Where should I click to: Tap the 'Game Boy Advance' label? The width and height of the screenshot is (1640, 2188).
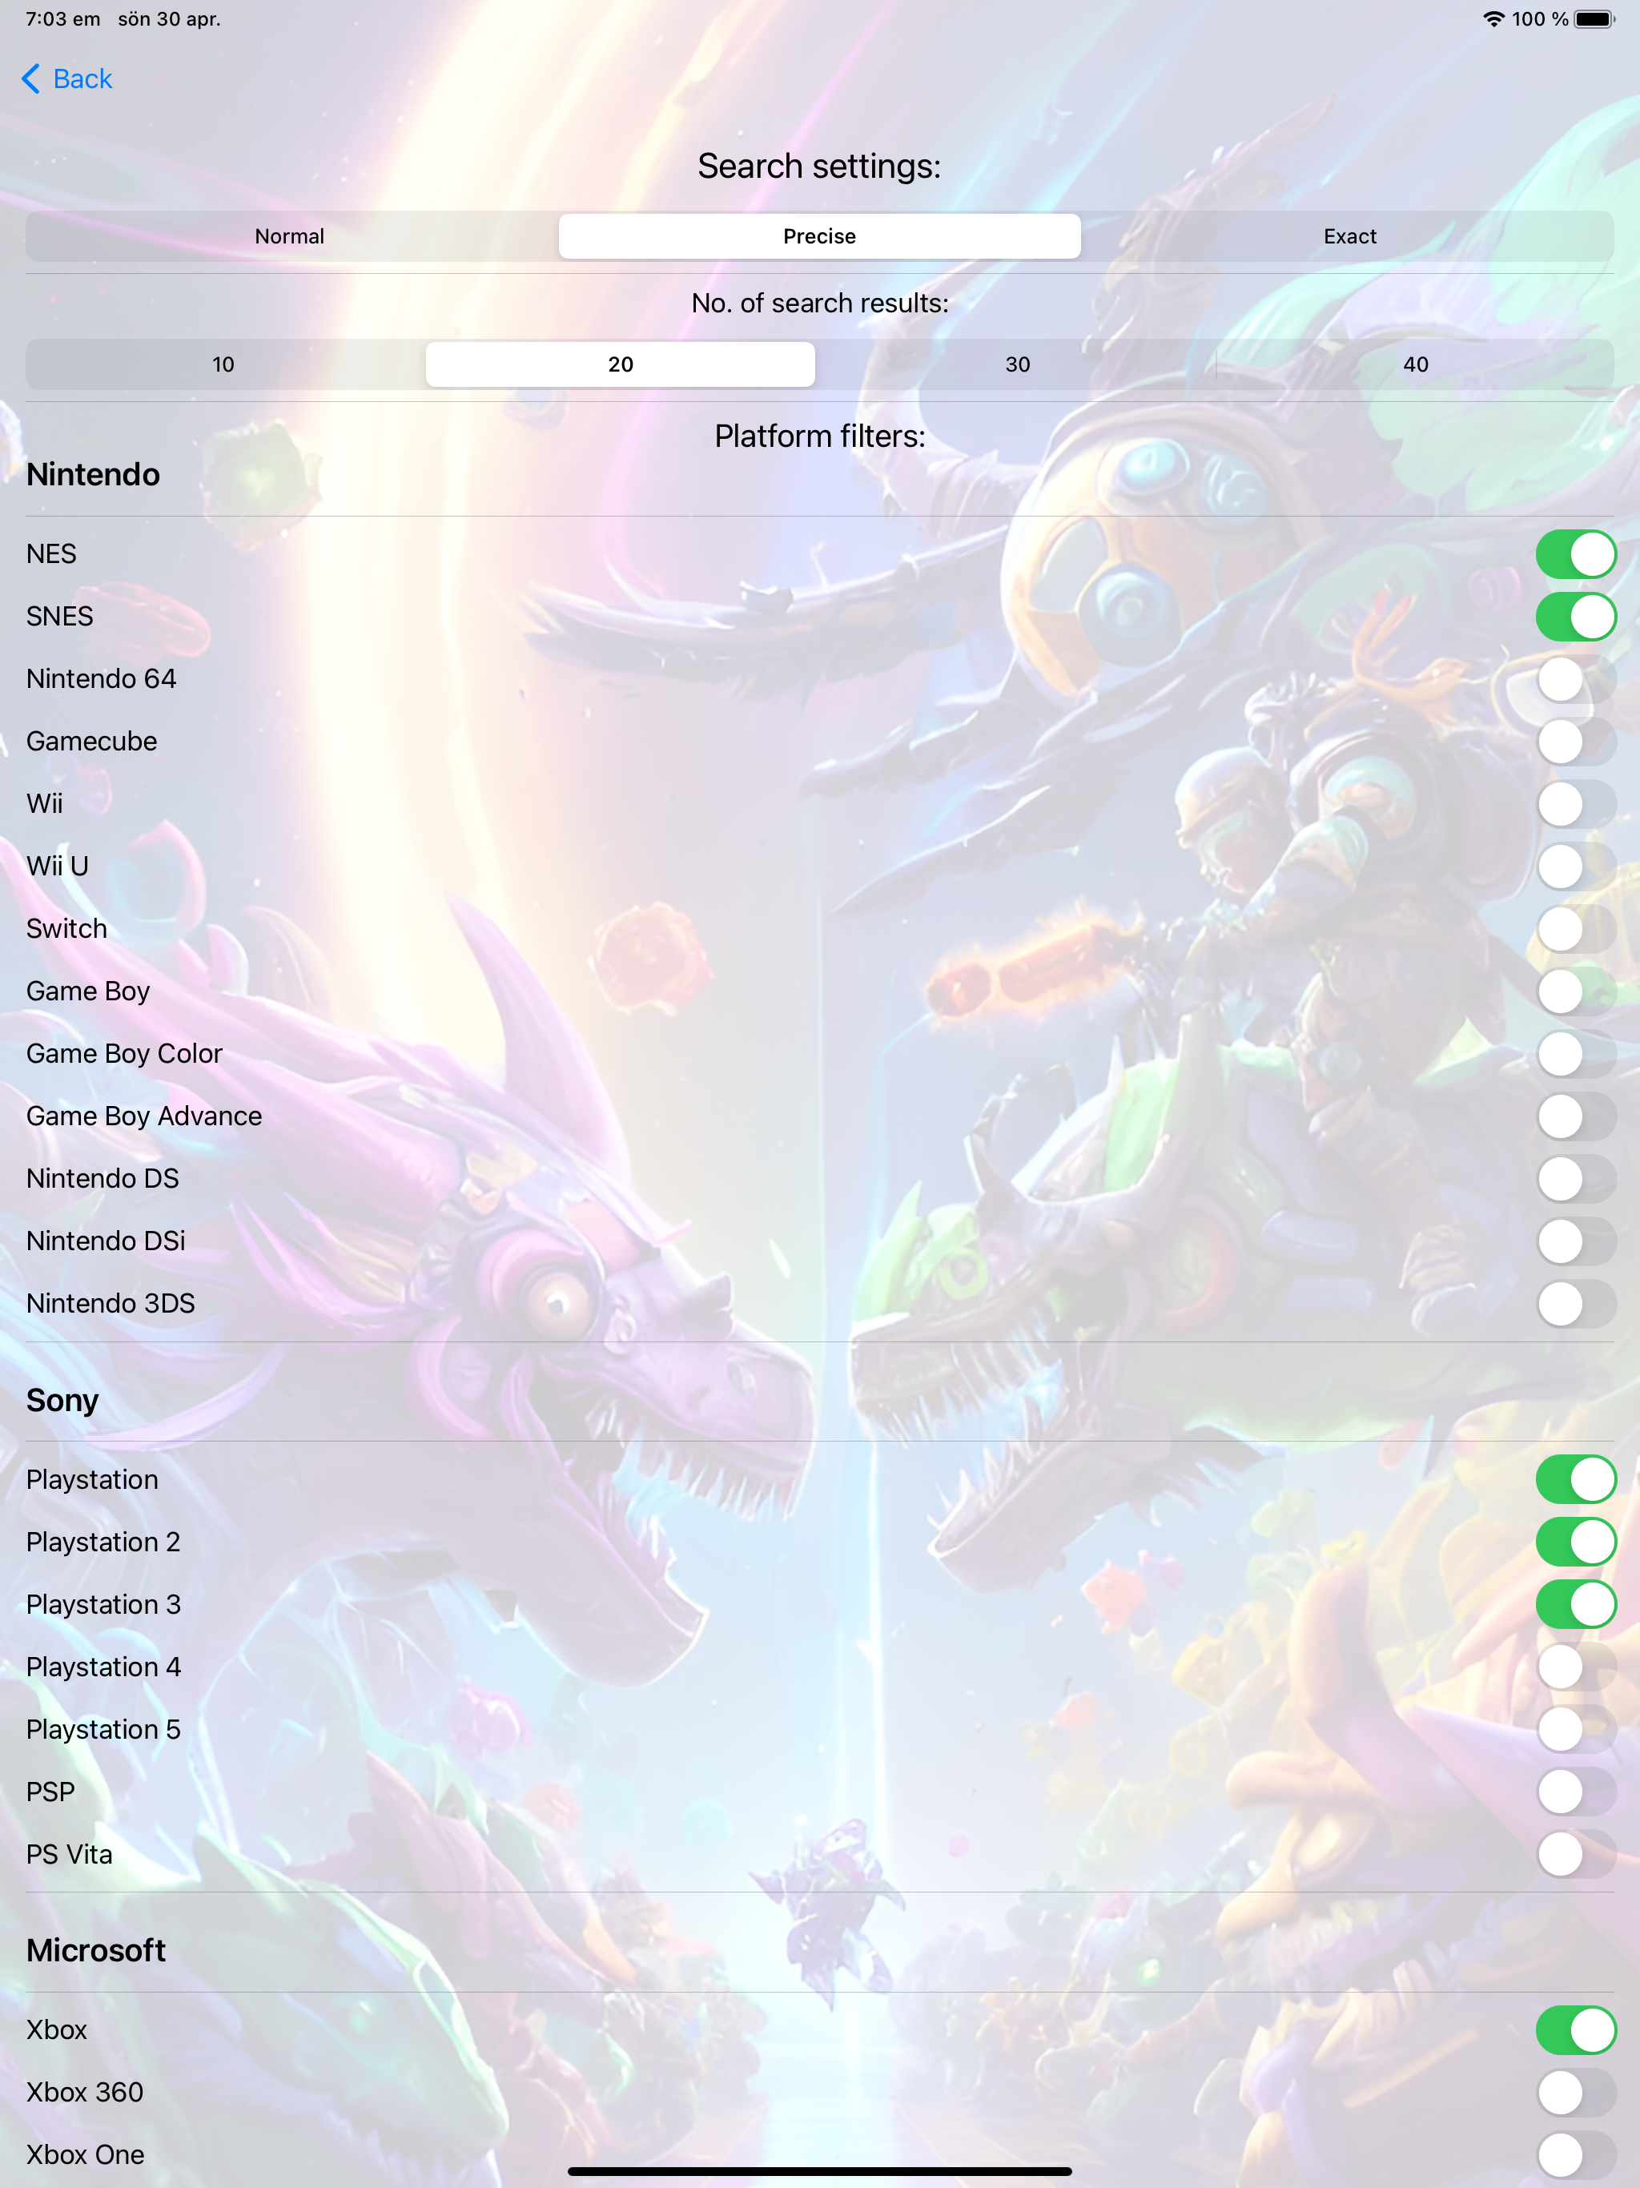click(144, 1116)
